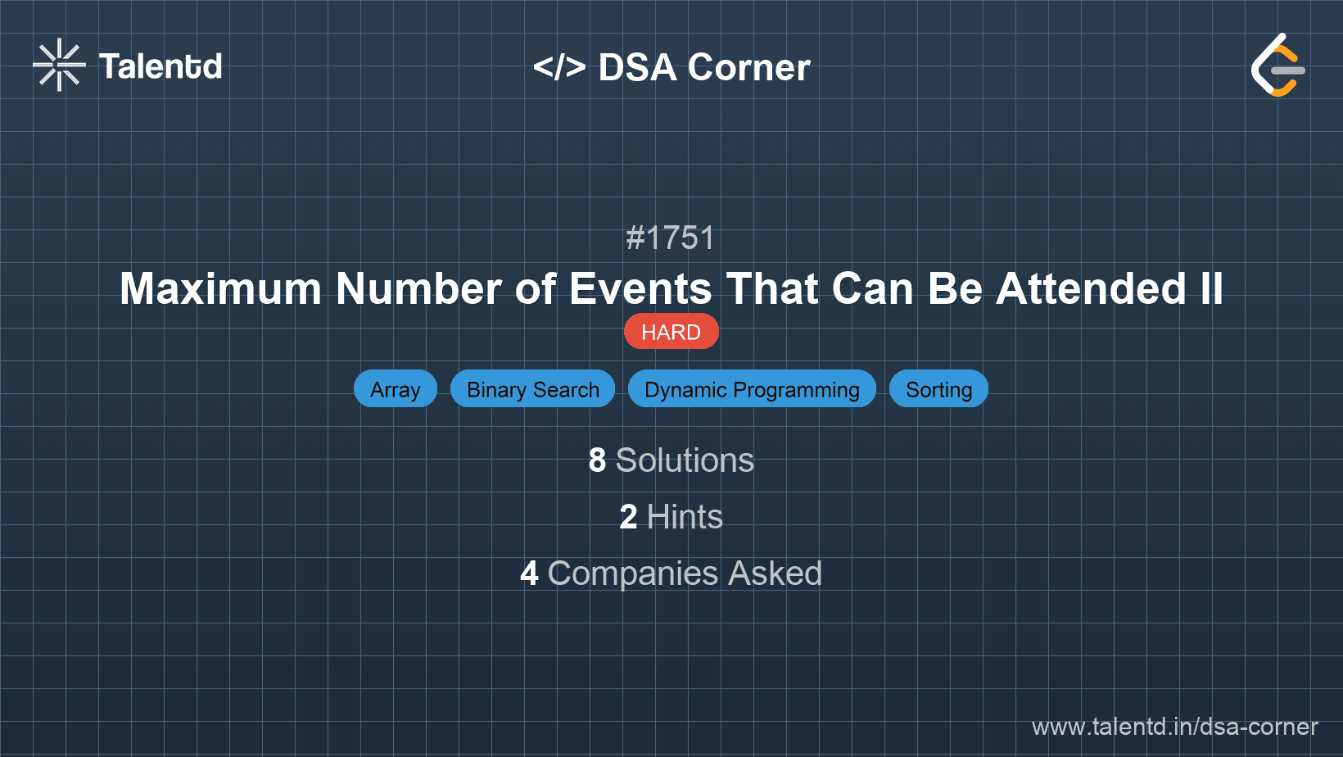This screenshot has height=757, width=1343.
Task: Visit www.talentd.in/dsa-corner link
Action: [1174, 726]
